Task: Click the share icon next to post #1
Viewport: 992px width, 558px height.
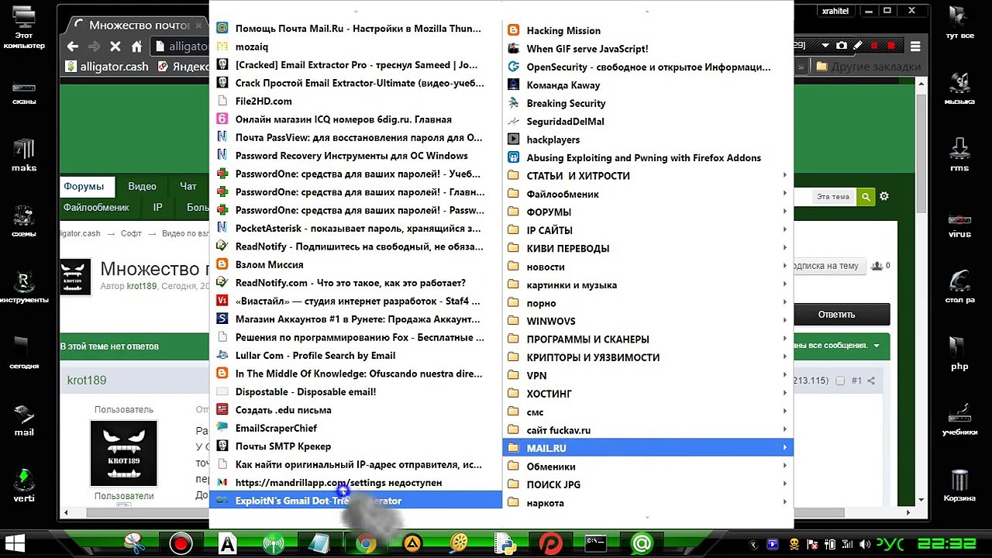Action: point(871,381)
